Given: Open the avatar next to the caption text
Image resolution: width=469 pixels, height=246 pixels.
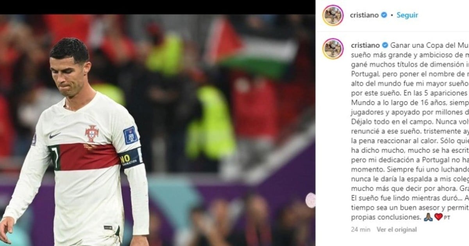Looking at the screenshot, I should click(x=333, y=49).
